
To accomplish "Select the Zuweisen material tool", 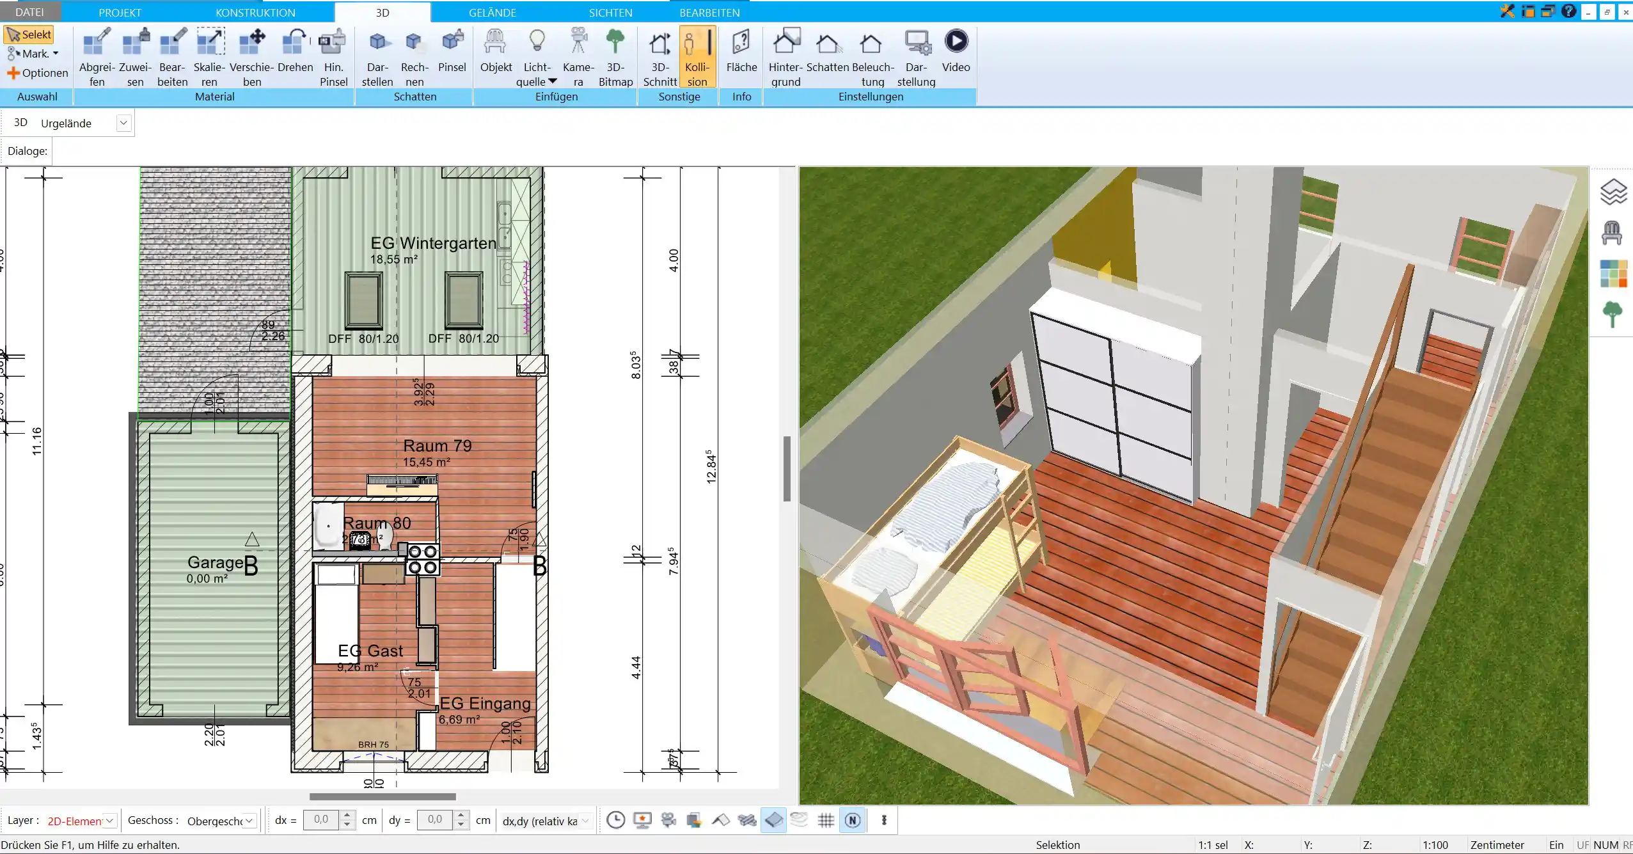I will click(x=135, y=57).
